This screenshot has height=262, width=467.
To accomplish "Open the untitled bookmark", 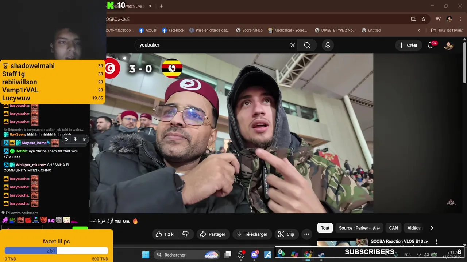I will tap(371, 30).
